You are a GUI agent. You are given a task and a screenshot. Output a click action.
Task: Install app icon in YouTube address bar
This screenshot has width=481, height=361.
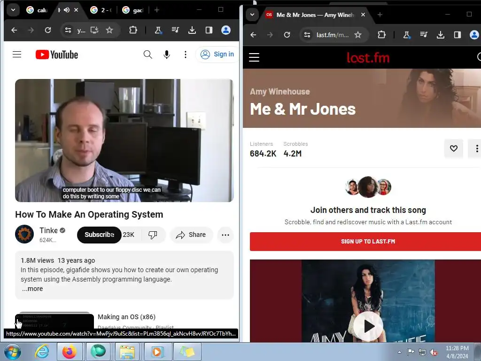coord(94,30)
